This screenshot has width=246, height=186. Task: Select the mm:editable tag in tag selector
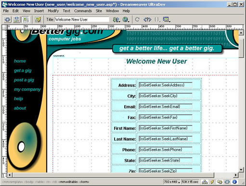coord(68,182)
